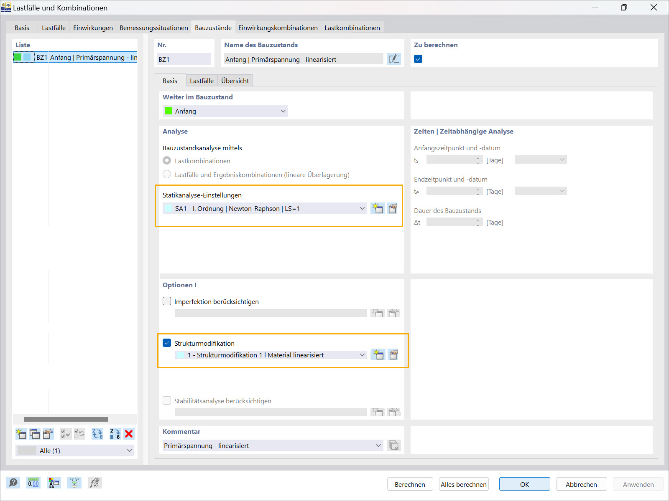Switch to the Lastfälle sub-tab
669x501 pixels.
[202, 81]
